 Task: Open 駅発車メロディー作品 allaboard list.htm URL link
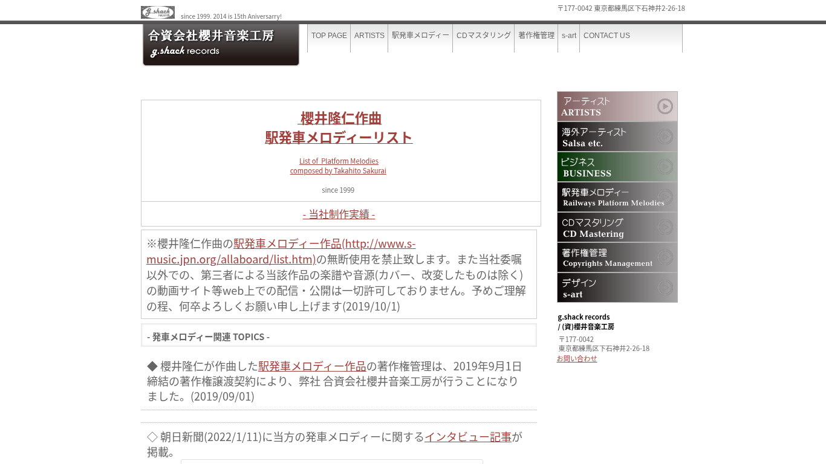[x=281, y=251]
